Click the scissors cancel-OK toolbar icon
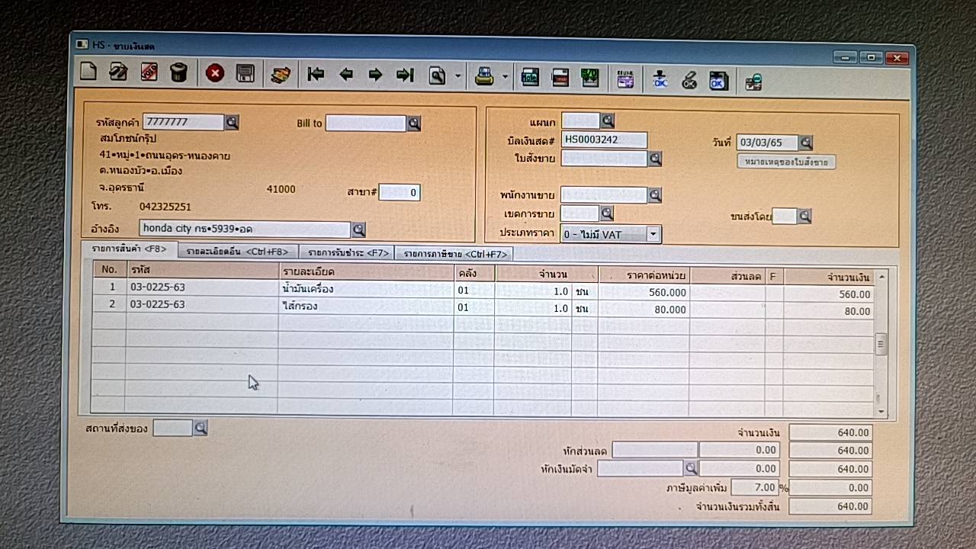Image resolution: width=976 pixels, height=549 pixels. tap(689, 80)
